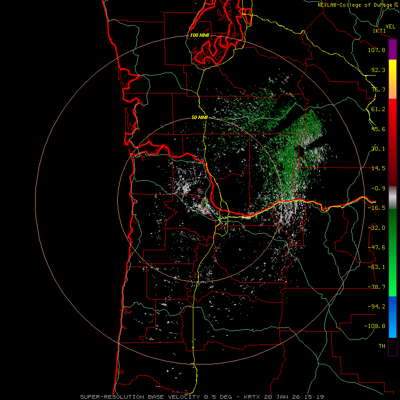Screen dimensions: 400x400
Task: Click the -109.8 velocity scale value
Action: [x=375, y=326]
